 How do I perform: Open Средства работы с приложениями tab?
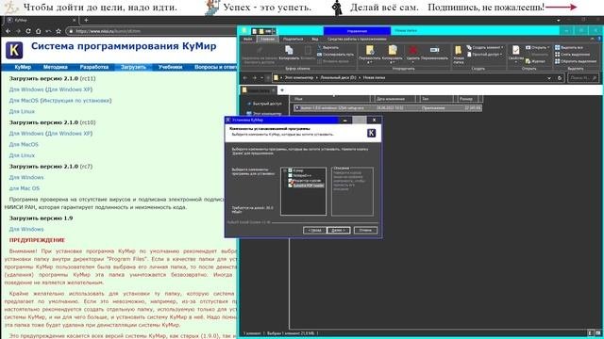tap(357, 40)
